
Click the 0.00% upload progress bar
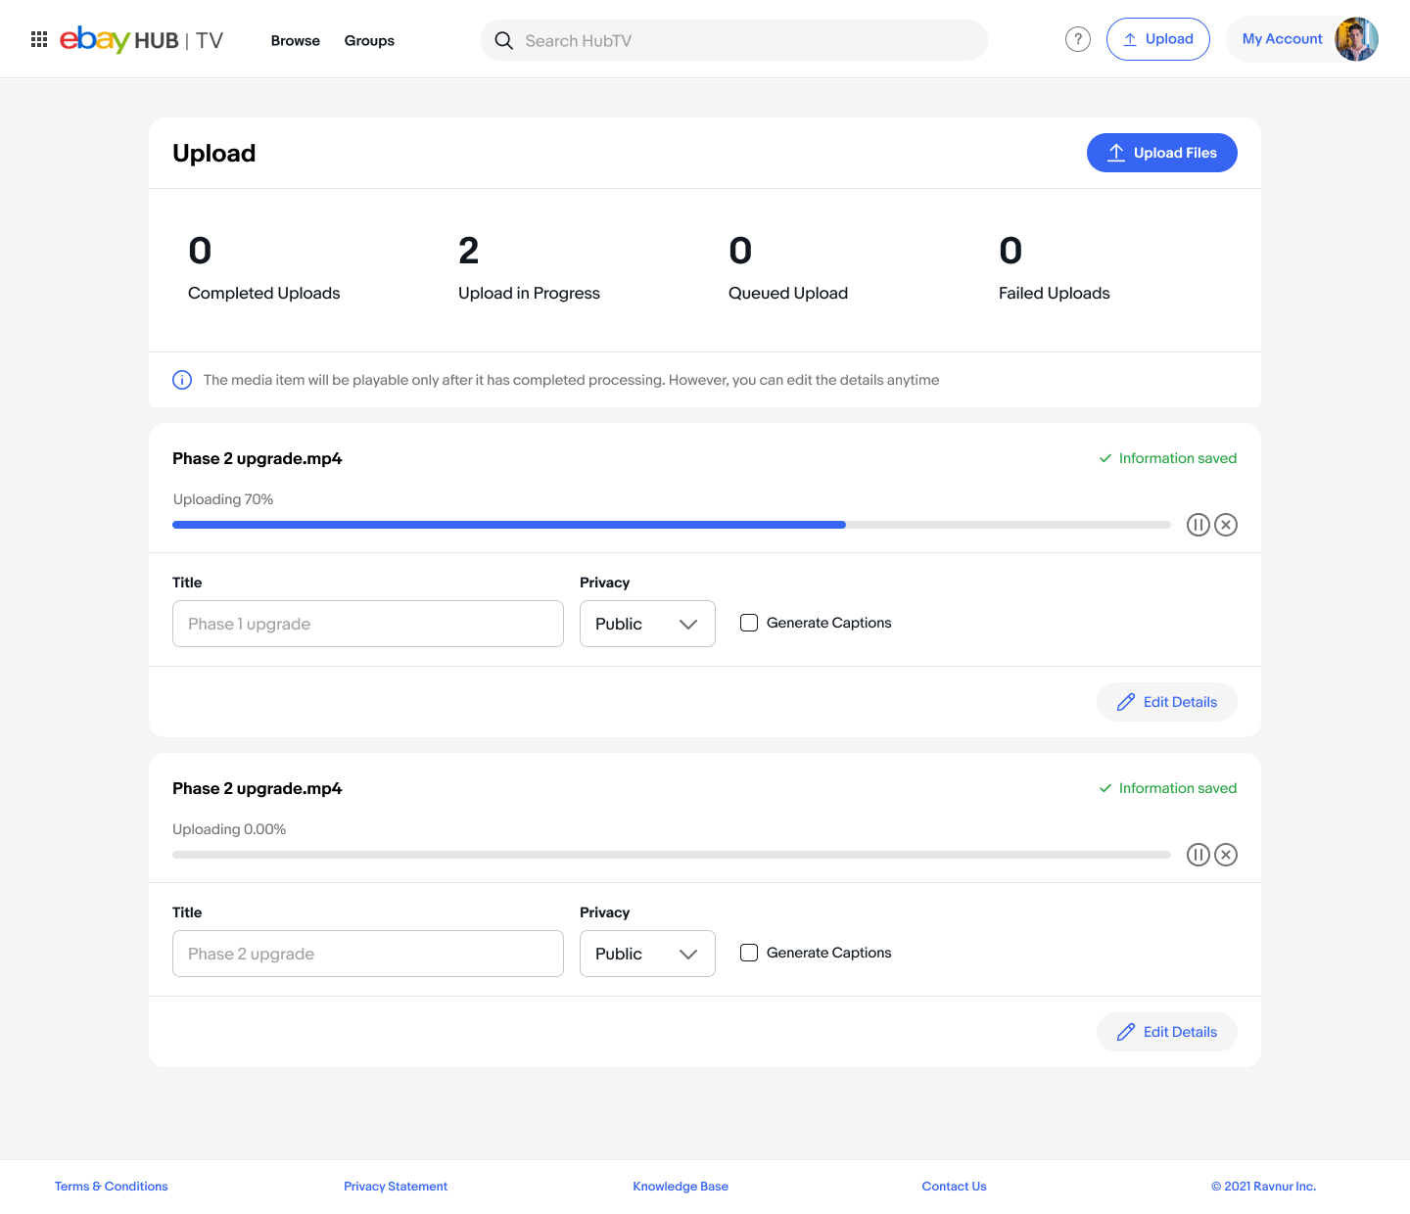[672, 855]
